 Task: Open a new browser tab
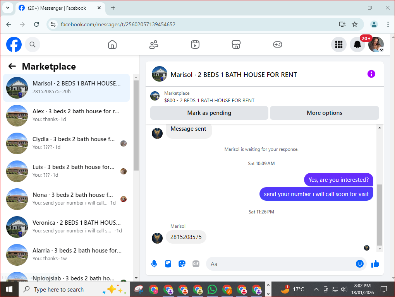(x=113, y=8)
